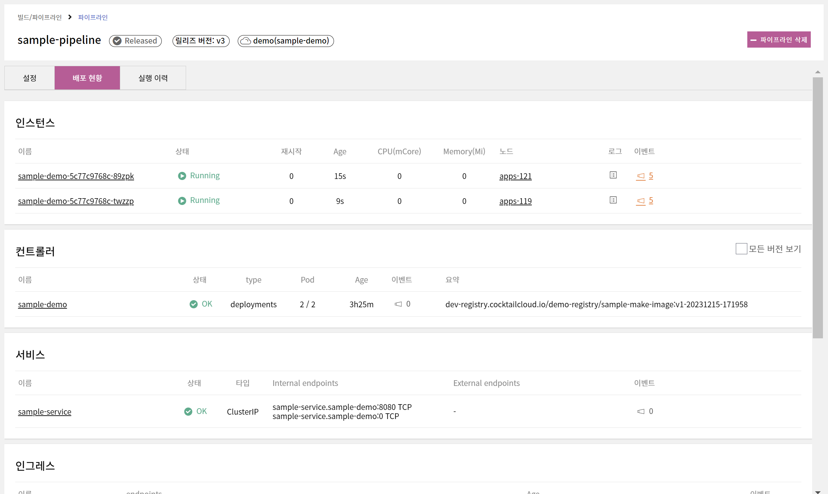
Task: Click events megaphone icon for twzzp instance
Action: point(641,201)
